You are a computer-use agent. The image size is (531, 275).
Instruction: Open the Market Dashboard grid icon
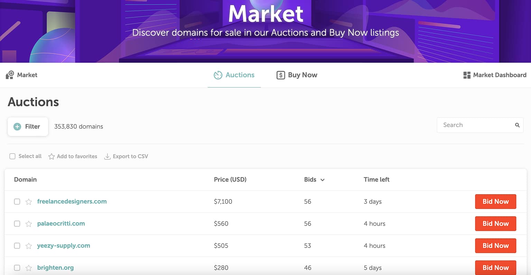pyautogui.click(x=466, y=75)
